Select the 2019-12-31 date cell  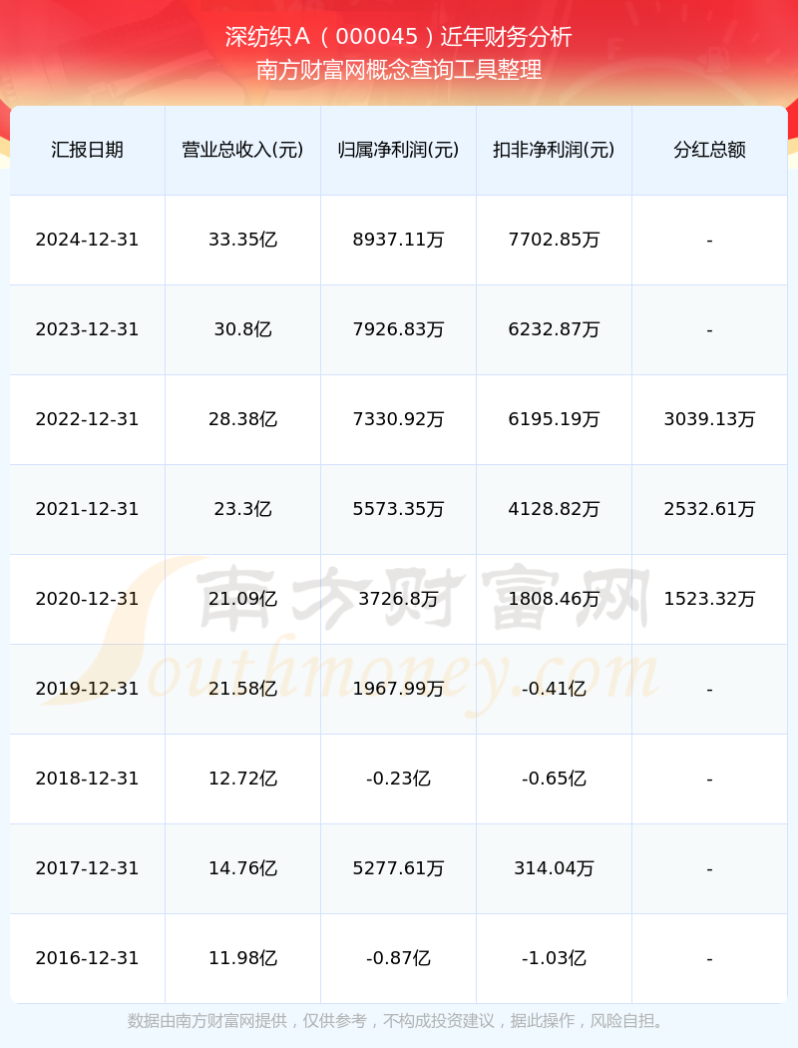pos(88,689)
